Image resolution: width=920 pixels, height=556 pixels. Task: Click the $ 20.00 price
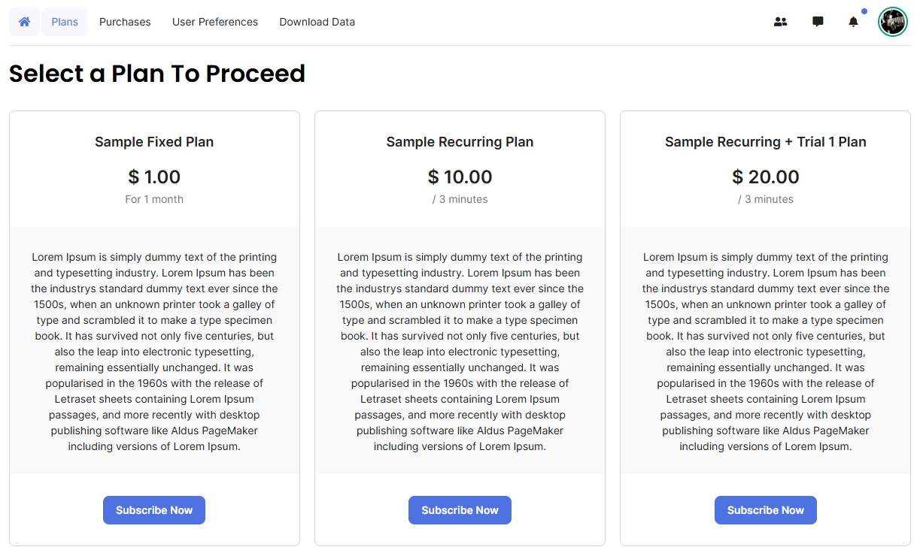click(x=765, y=177)
